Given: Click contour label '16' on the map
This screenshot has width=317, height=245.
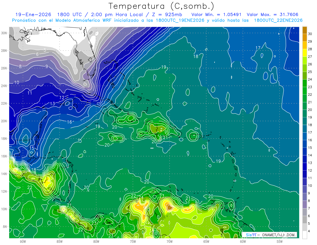Looking at the screenshot, I should (69, 122).
